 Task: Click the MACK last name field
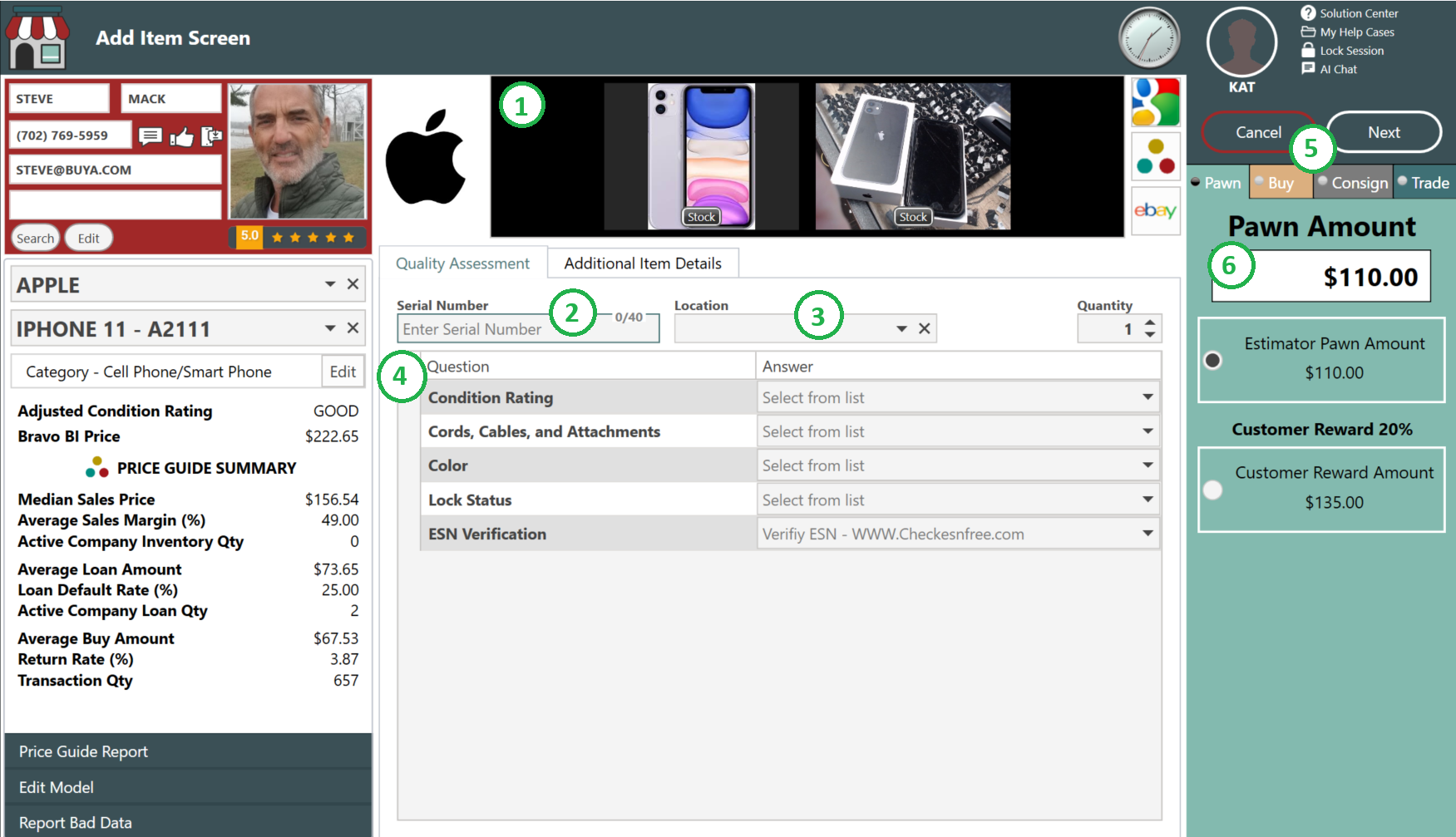(x=170, y=99)
